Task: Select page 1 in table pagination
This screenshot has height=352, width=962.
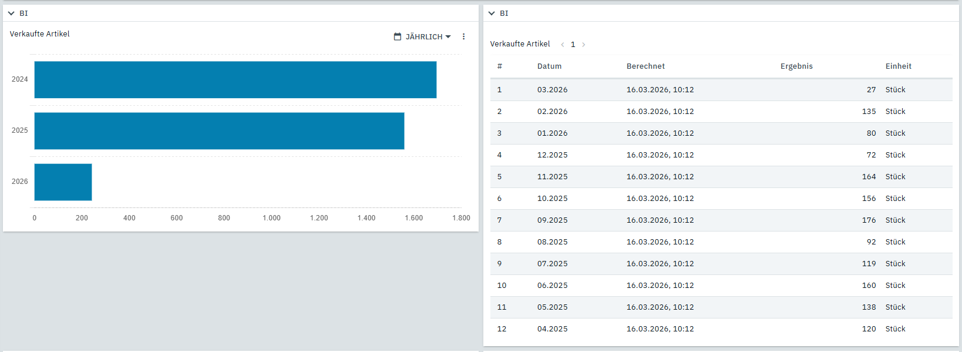Action: click(573, 45)
